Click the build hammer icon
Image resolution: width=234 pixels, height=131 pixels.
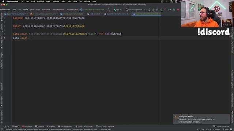[x=109, y=10]
